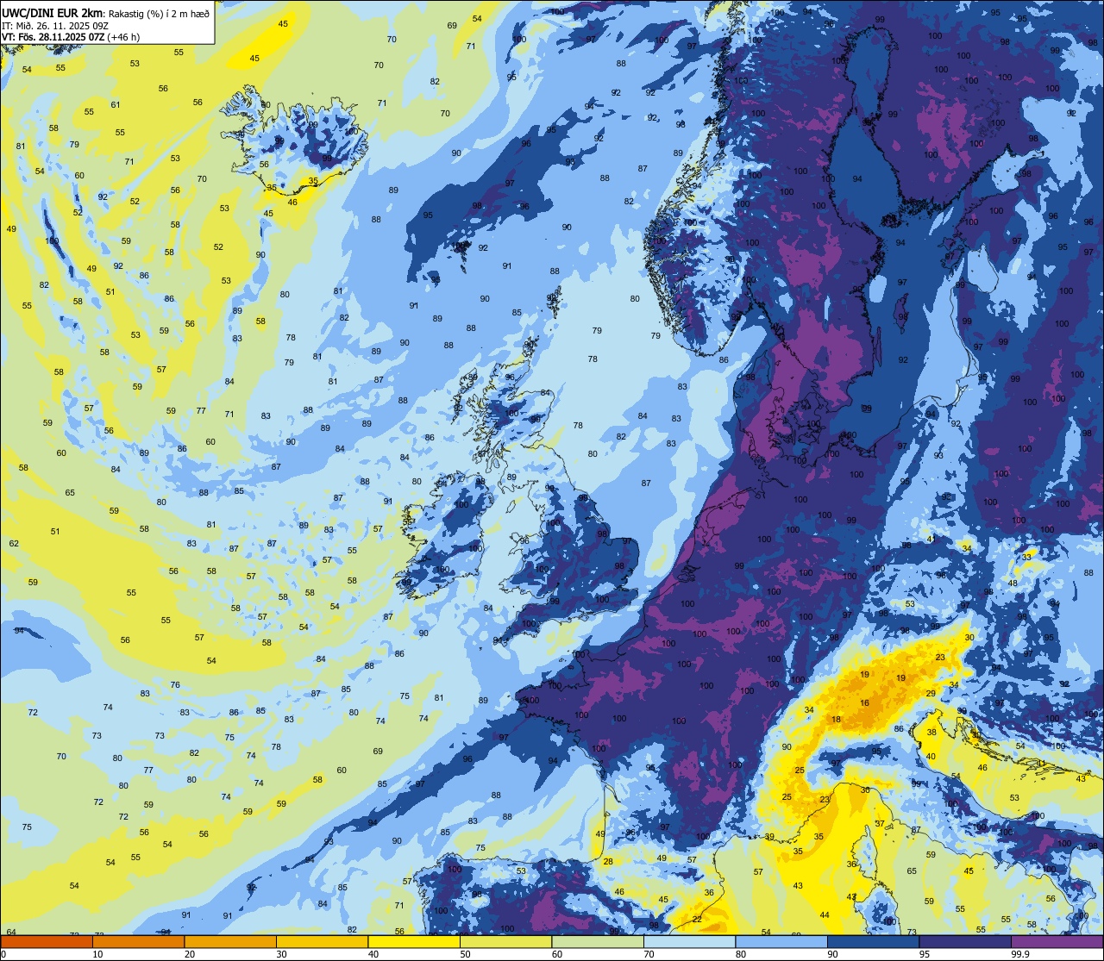The width and height of the screenshot is (1104, 961).
Task: Click the legend tick label 40
Action: (373, 954)
